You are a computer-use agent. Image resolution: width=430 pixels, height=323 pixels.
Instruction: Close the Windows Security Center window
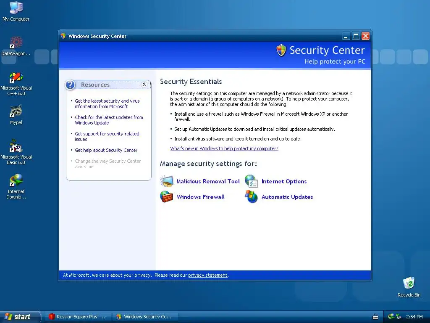click(x=366, y=36)
